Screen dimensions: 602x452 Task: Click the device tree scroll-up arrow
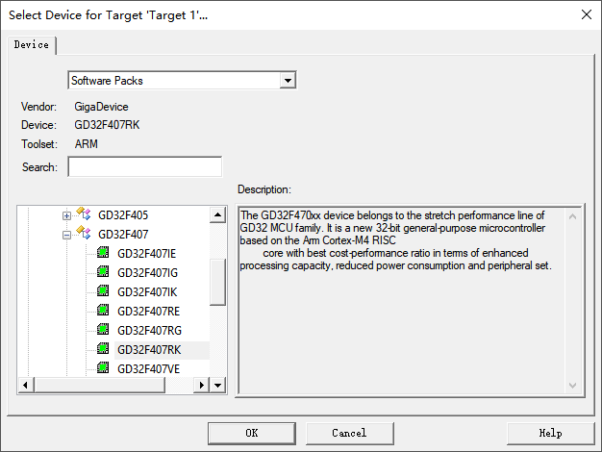217,214
